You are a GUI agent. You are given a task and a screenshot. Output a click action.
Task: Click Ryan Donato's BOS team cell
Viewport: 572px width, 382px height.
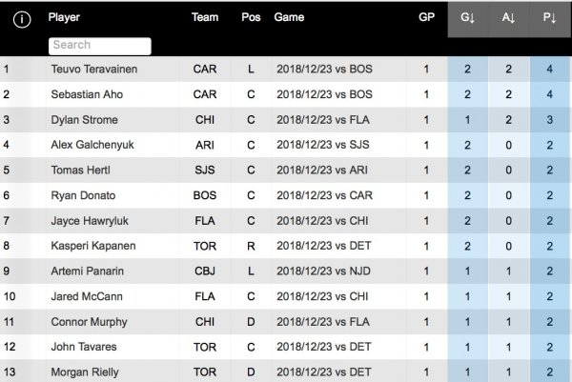(205, 195)
